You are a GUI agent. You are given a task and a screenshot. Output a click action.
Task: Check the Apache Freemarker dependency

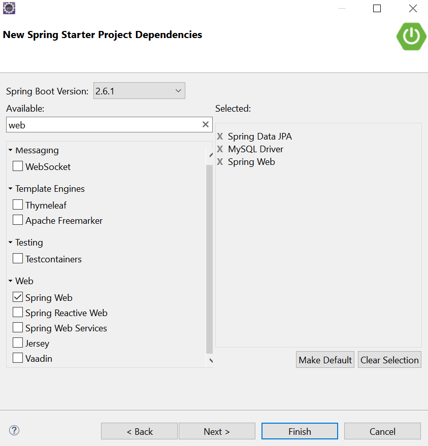point(18,220)
